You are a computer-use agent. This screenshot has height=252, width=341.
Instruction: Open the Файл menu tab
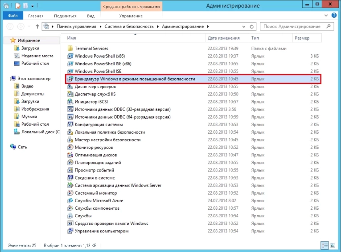tap(13, 16)
